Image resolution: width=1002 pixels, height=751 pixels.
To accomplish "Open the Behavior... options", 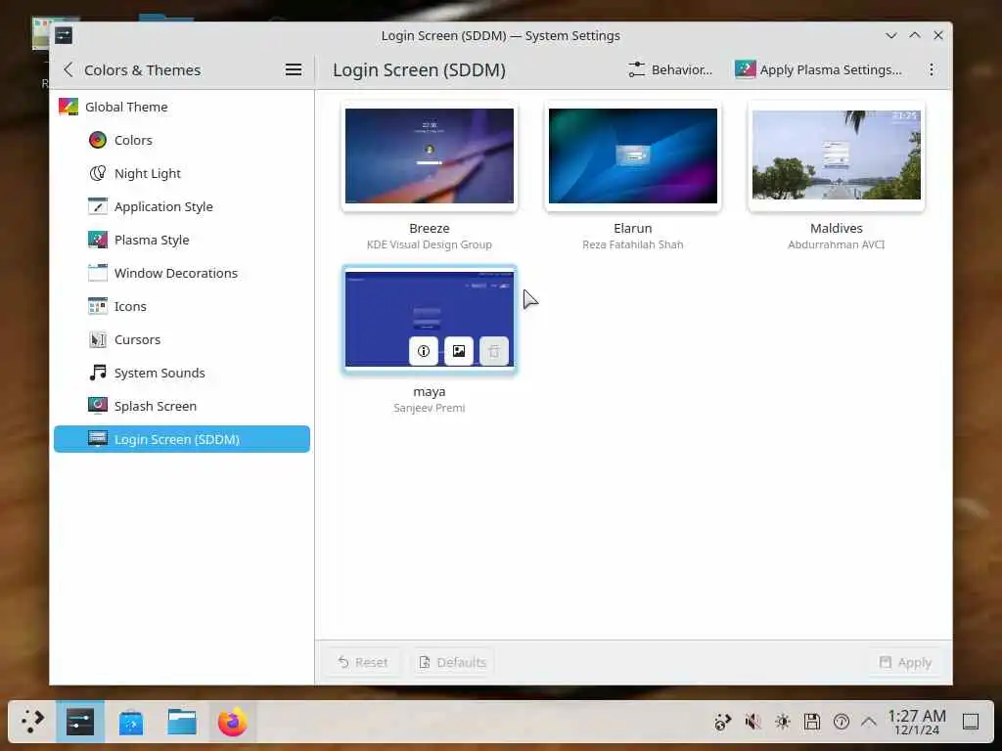I will pyautogui.click(x=669, y=69).
